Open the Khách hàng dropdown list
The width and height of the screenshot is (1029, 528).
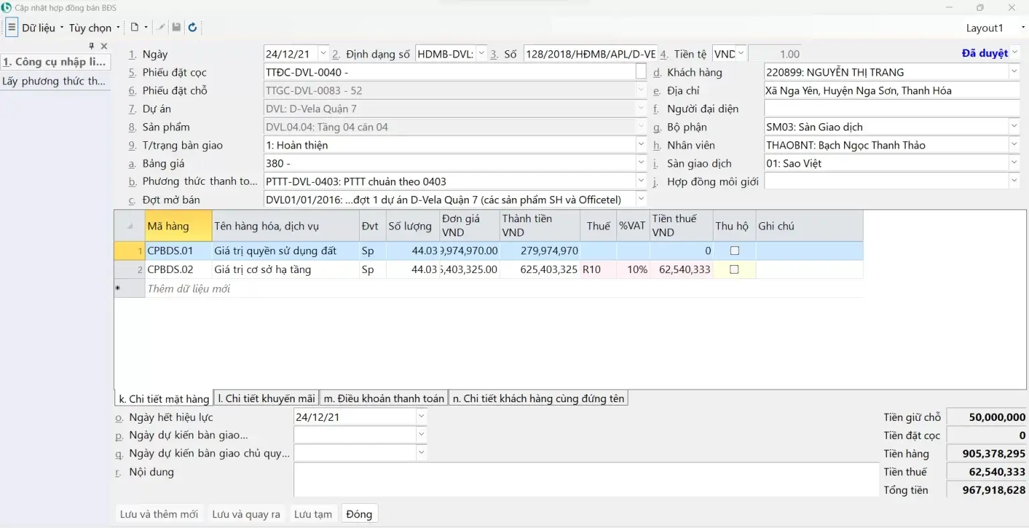click(x=1014, y=72)
